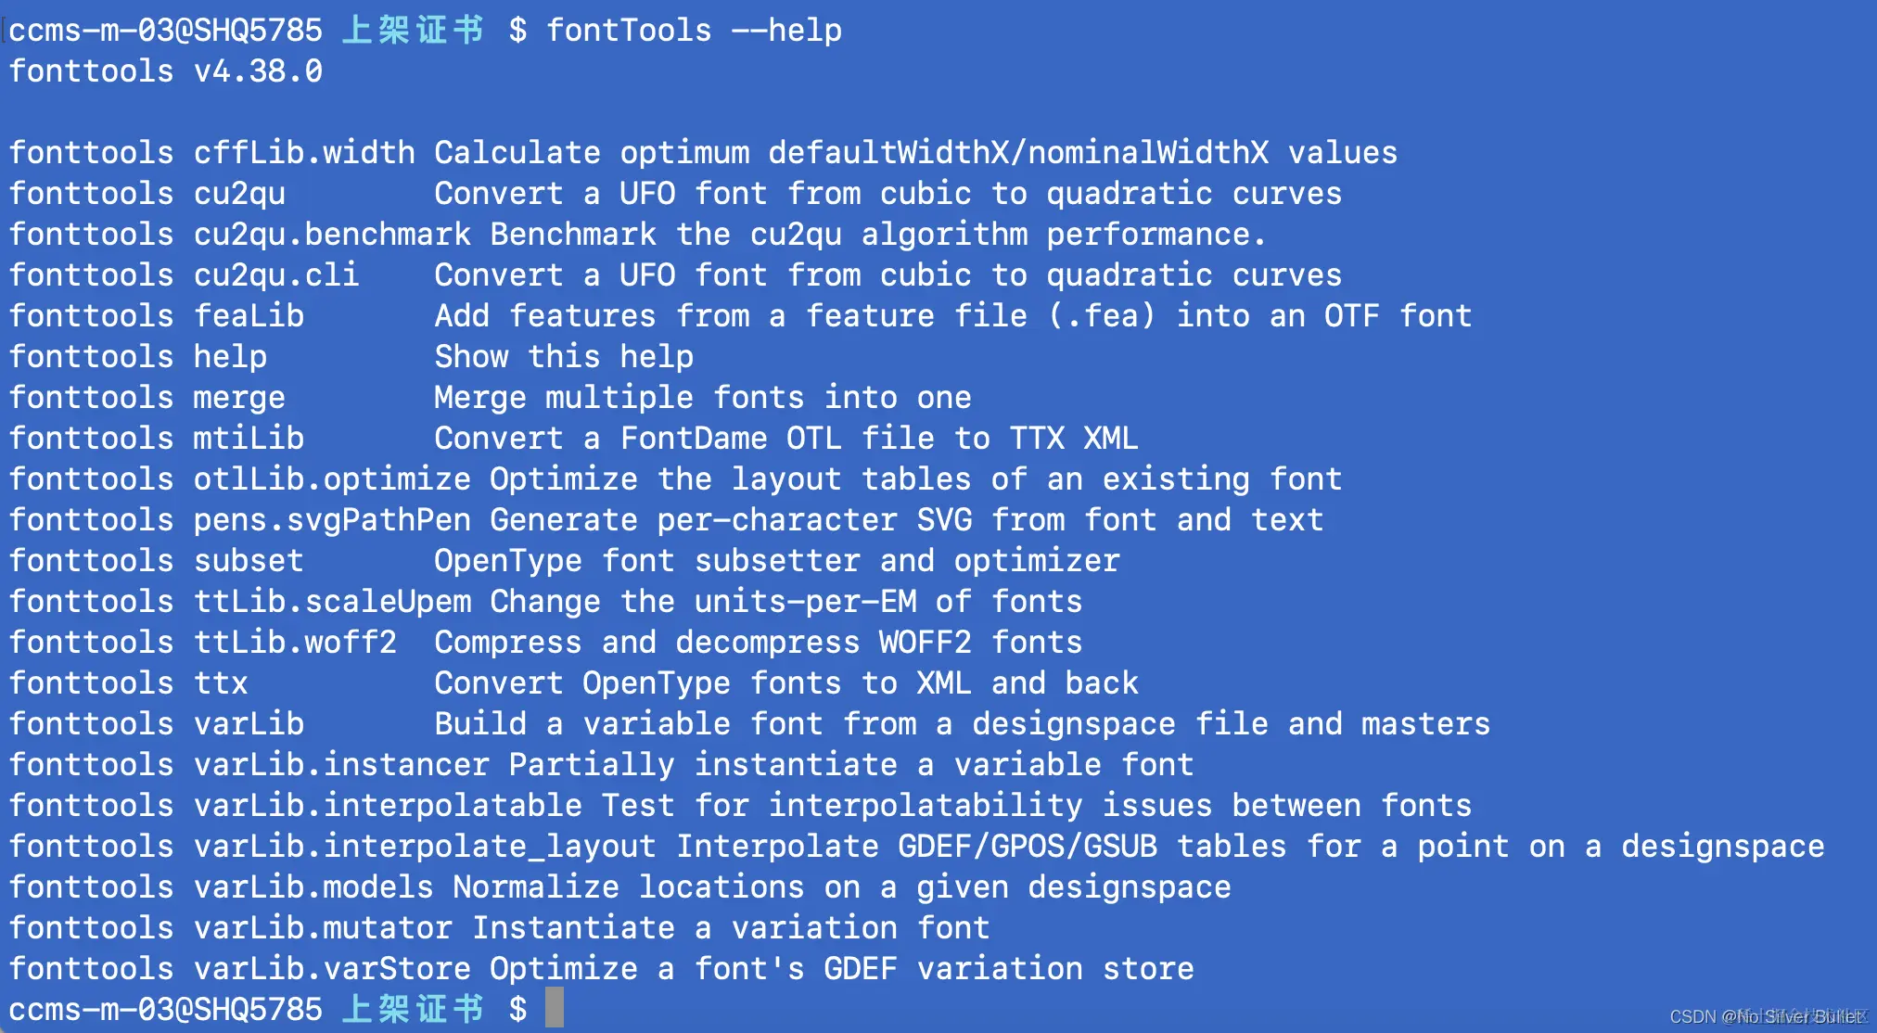Viewport: 1877px width, 1033px height.
Task: Click the "cffLib.width" subcommand name
Action: tap(304, 153)
